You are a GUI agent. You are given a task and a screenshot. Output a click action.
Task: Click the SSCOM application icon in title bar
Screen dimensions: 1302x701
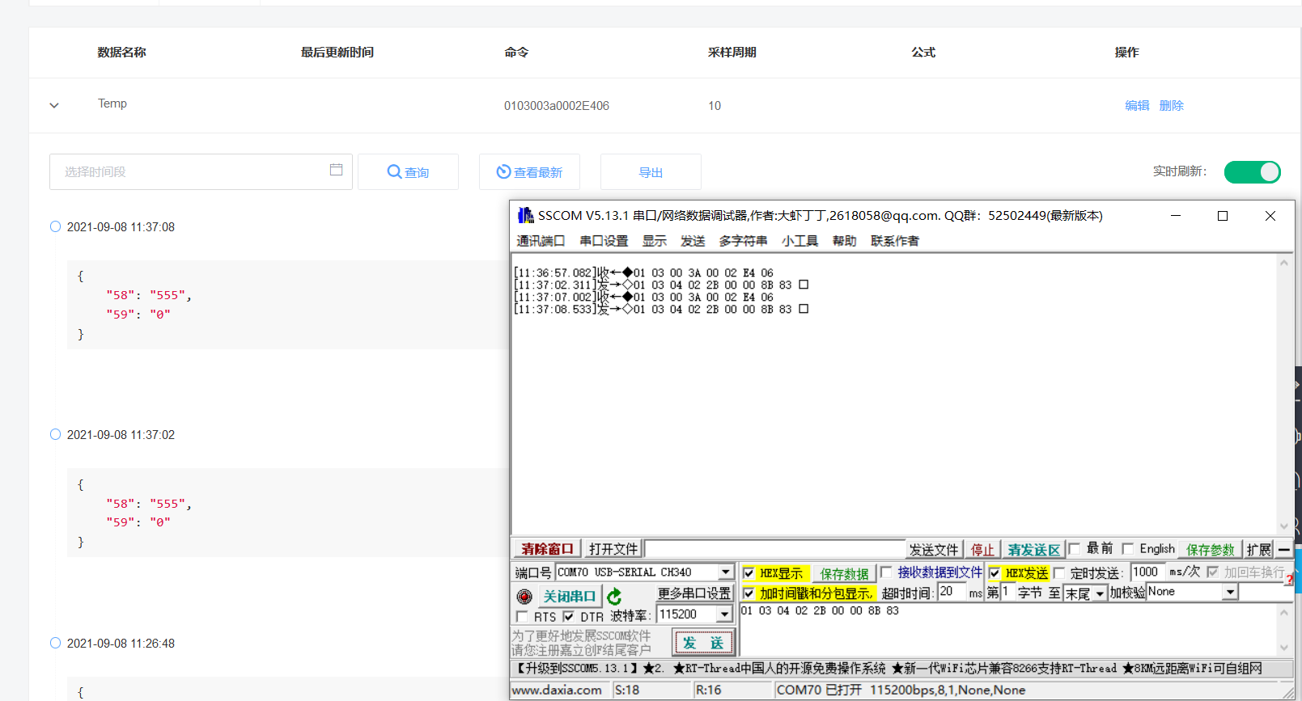pos(525,215)
